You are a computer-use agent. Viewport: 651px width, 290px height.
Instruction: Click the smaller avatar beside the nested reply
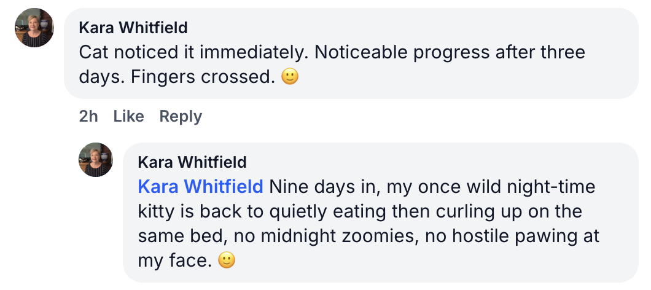(96, 160)
